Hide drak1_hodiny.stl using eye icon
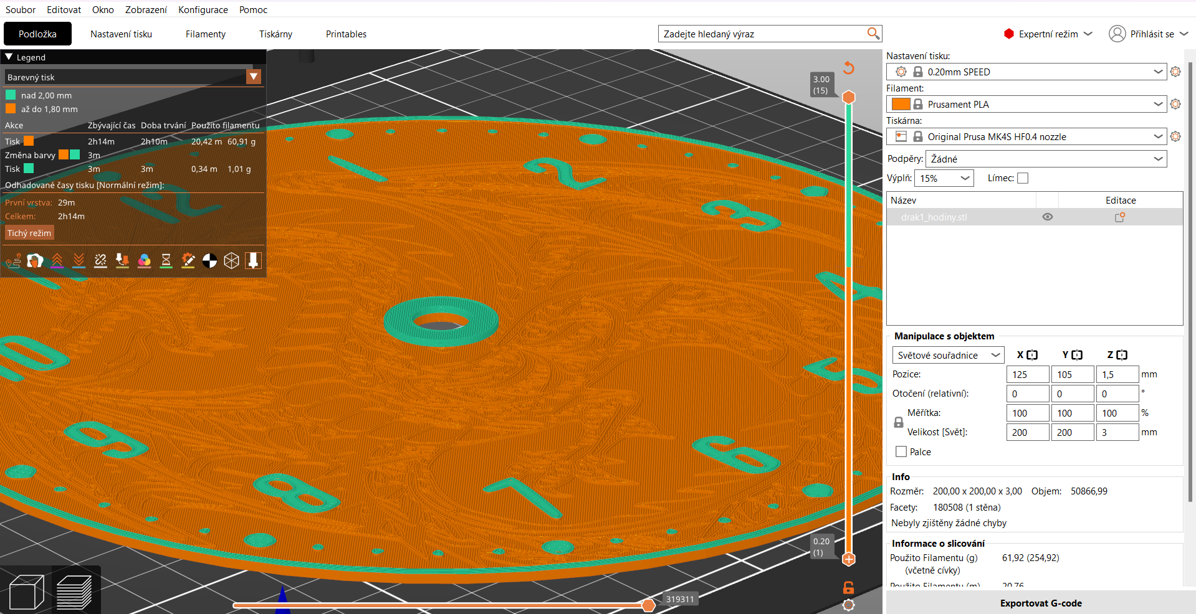This screenshot has width=1196, height=614. click(1048, 217)
